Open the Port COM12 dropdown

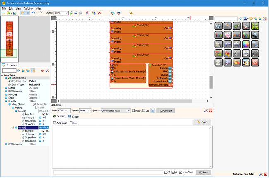tap(69, 111)
